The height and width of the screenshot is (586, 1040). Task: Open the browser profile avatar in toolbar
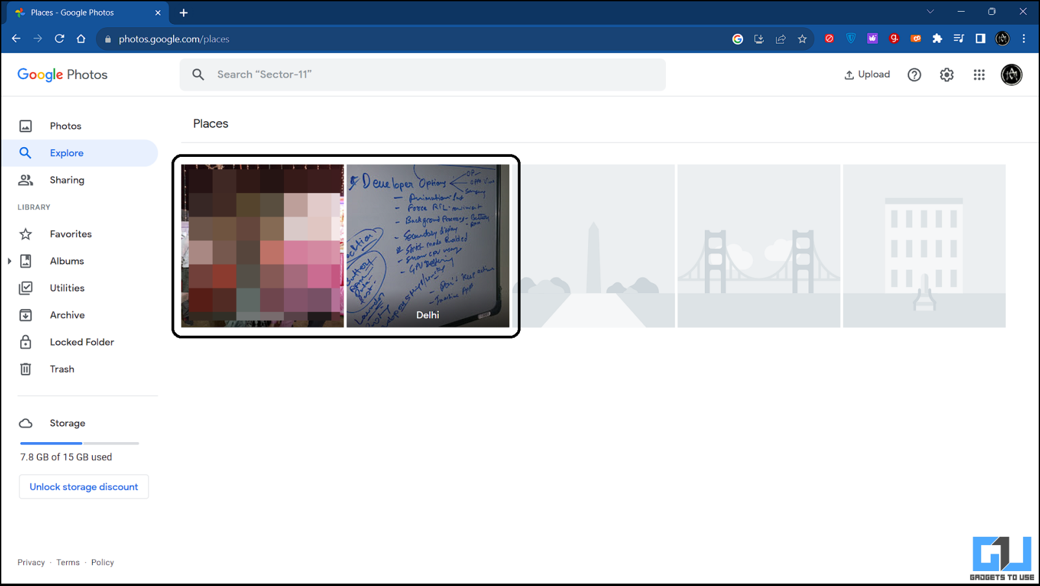tap(1002, 39)
